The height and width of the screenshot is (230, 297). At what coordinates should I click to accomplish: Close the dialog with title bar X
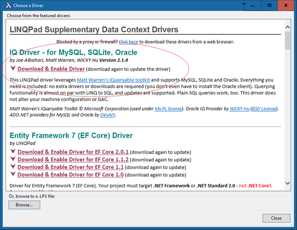(x=286, y=6)
